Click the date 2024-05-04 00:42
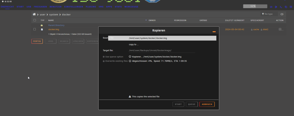Image resolution: width=294 pixels, height=116 pixels. (x=235, y=29)
